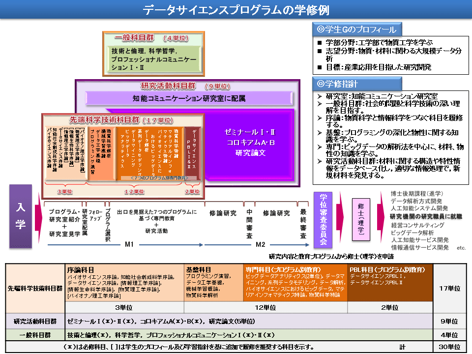472x354 pixels.
Task: Click the (*)は必修科目 footnote row
Action: [x=189, y=347]
